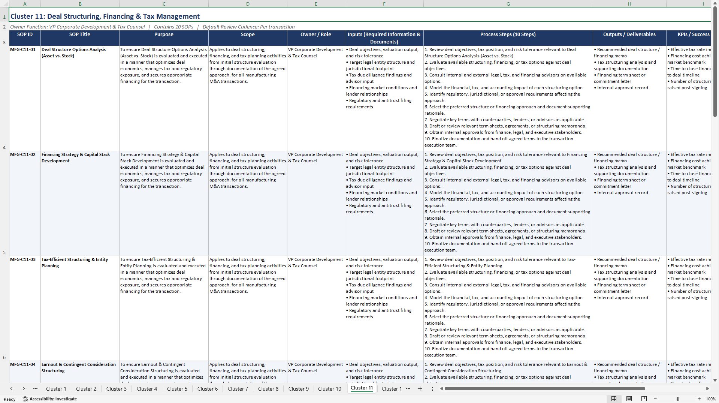Open the Cluster 2 sheet

[x=86, y=389]
